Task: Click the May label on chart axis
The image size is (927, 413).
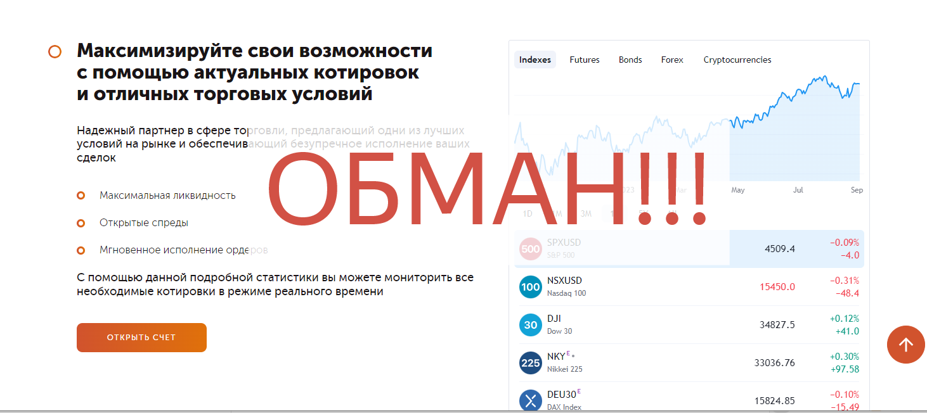Action: (x=738, y=190)
